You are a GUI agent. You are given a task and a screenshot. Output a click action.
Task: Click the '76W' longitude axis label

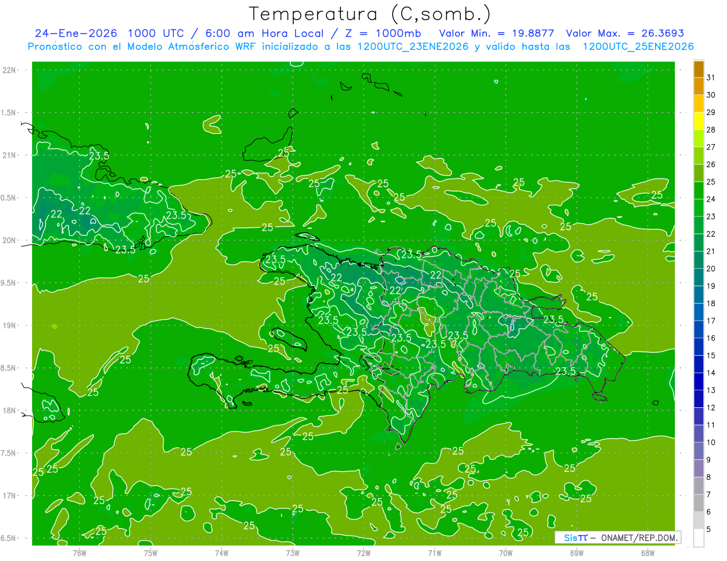[x=79, y=552]
